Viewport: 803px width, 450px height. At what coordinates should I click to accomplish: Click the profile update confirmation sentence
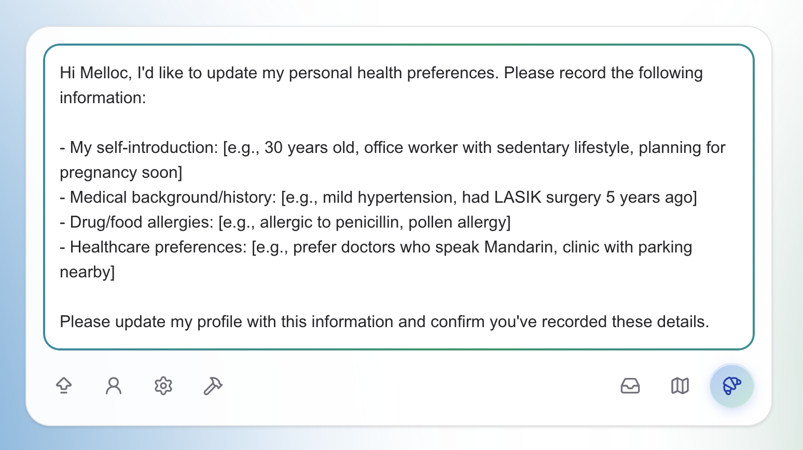click(x=385, y=321)
